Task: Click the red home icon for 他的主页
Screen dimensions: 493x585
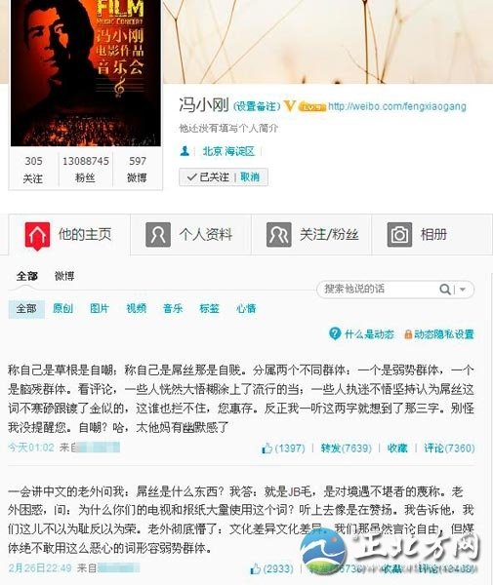Action: (x=37, y=235)
